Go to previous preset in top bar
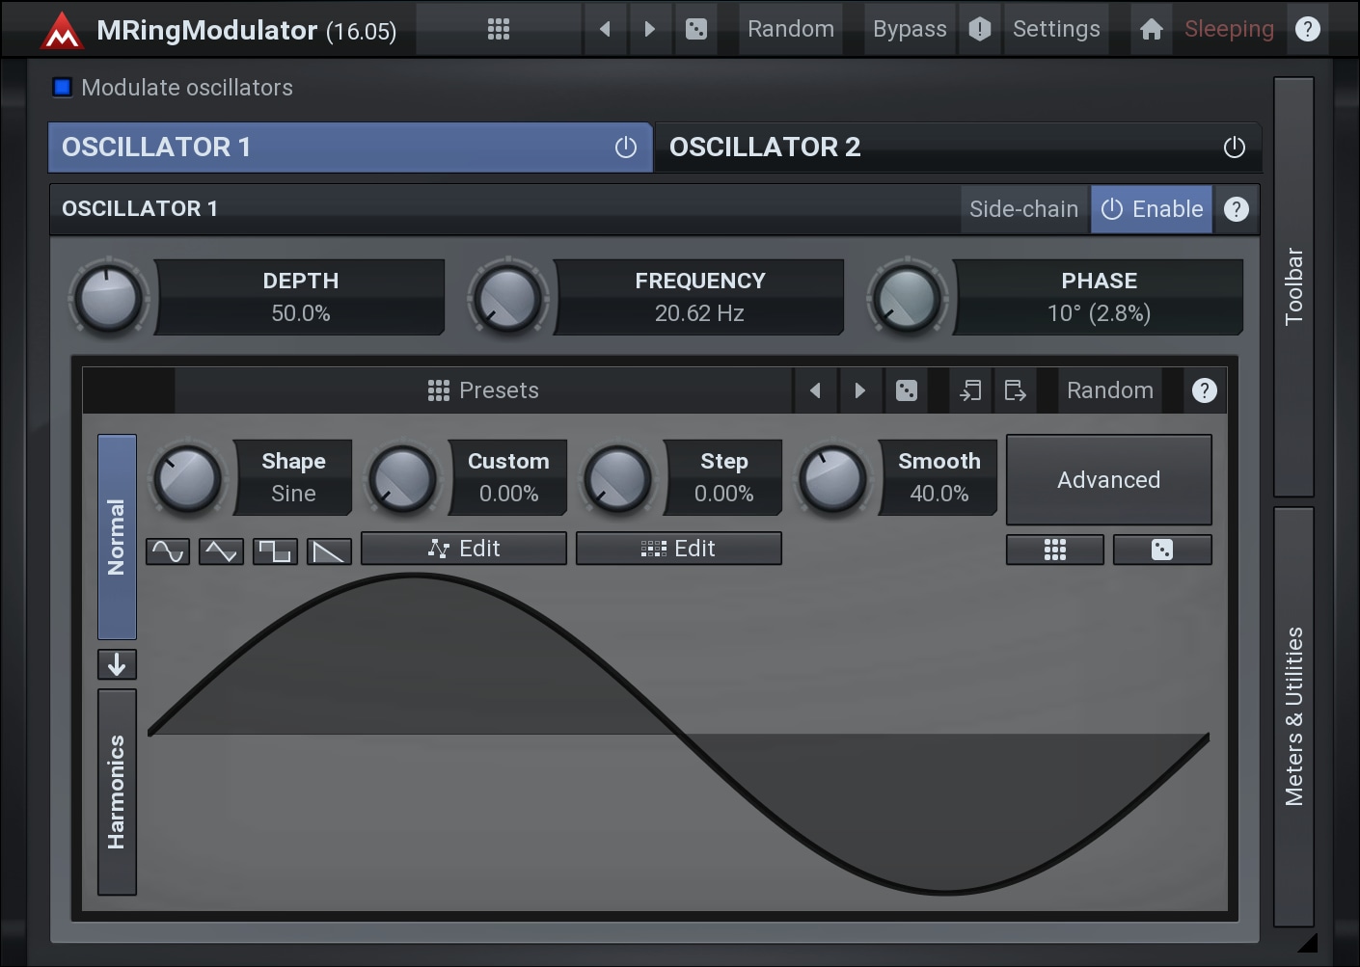 pyautogui.click(x=605, y=29)
